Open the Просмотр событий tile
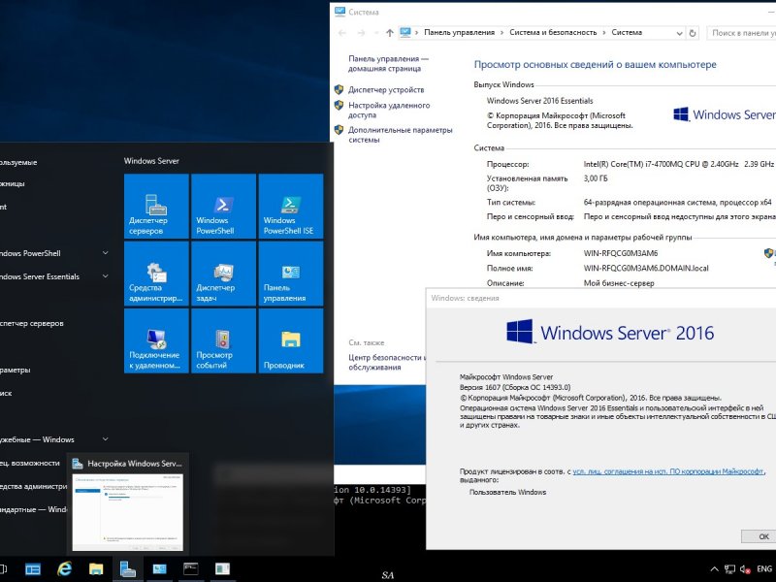The height and width of the screenshot is (582, 776). 224,341
